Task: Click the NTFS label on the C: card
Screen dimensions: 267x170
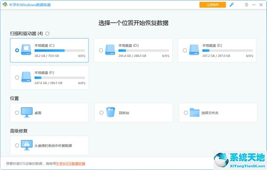Action: [x=82, y=56]
